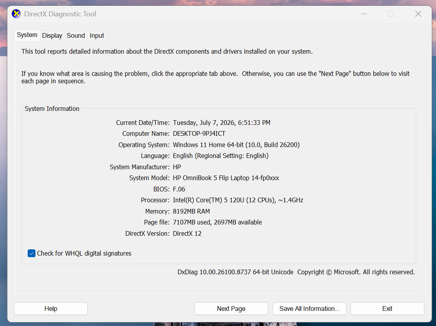Switch to the System tab
Image resolution: width=436 pixels, height=326 pixels.
(x=27, y=35)
